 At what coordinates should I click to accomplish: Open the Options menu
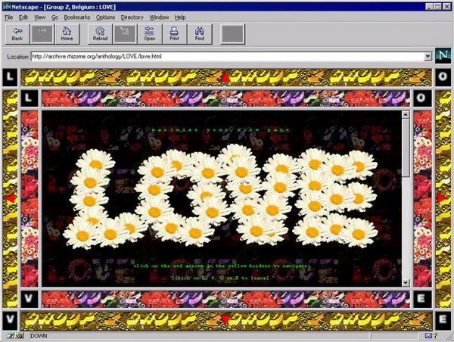[106, 17]
